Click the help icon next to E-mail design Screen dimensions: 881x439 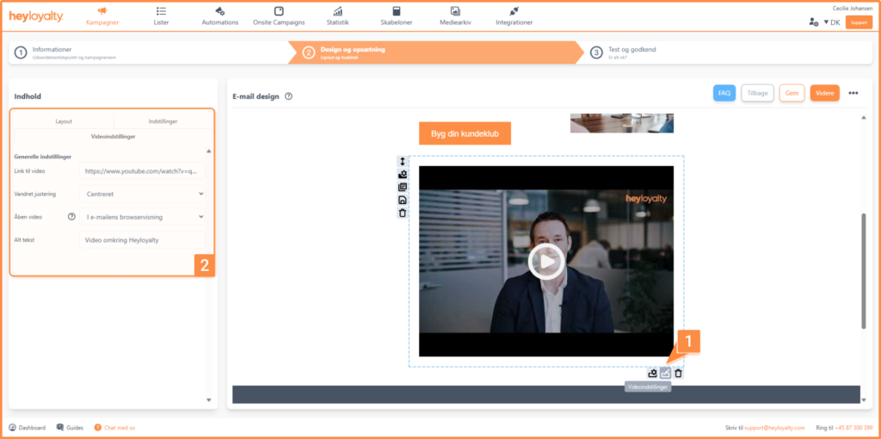[x=288, y=96]
